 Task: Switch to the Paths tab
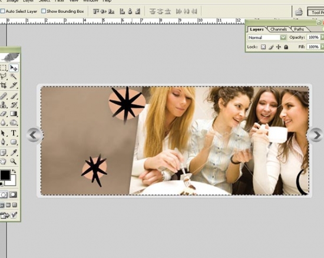point(299,29)
